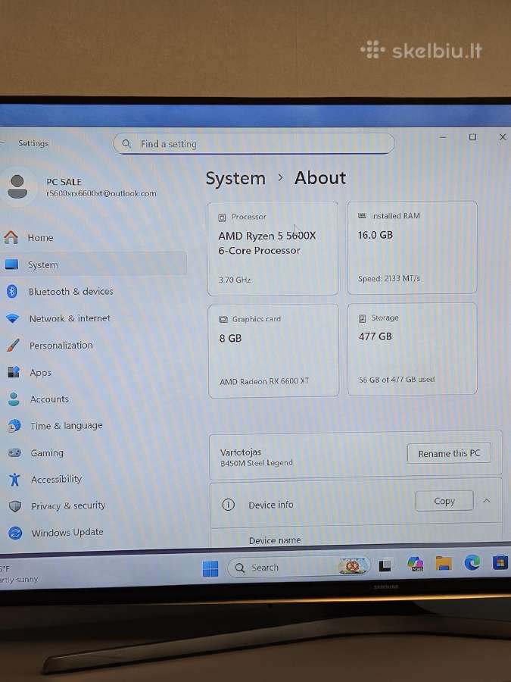The height and width of the screenshot is (682, 511).
Task: Click the Wi-Fi network icon in sidebar
Action: (13, 318)
